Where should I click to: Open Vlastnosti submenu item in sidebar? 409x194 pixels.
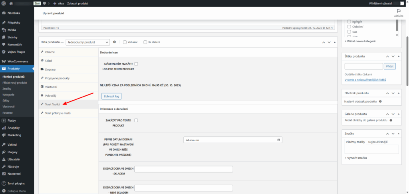tap(8, 107)
